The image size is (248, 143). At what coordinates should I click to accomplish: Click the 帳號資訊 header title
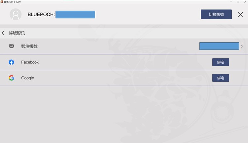coord(17,33)
